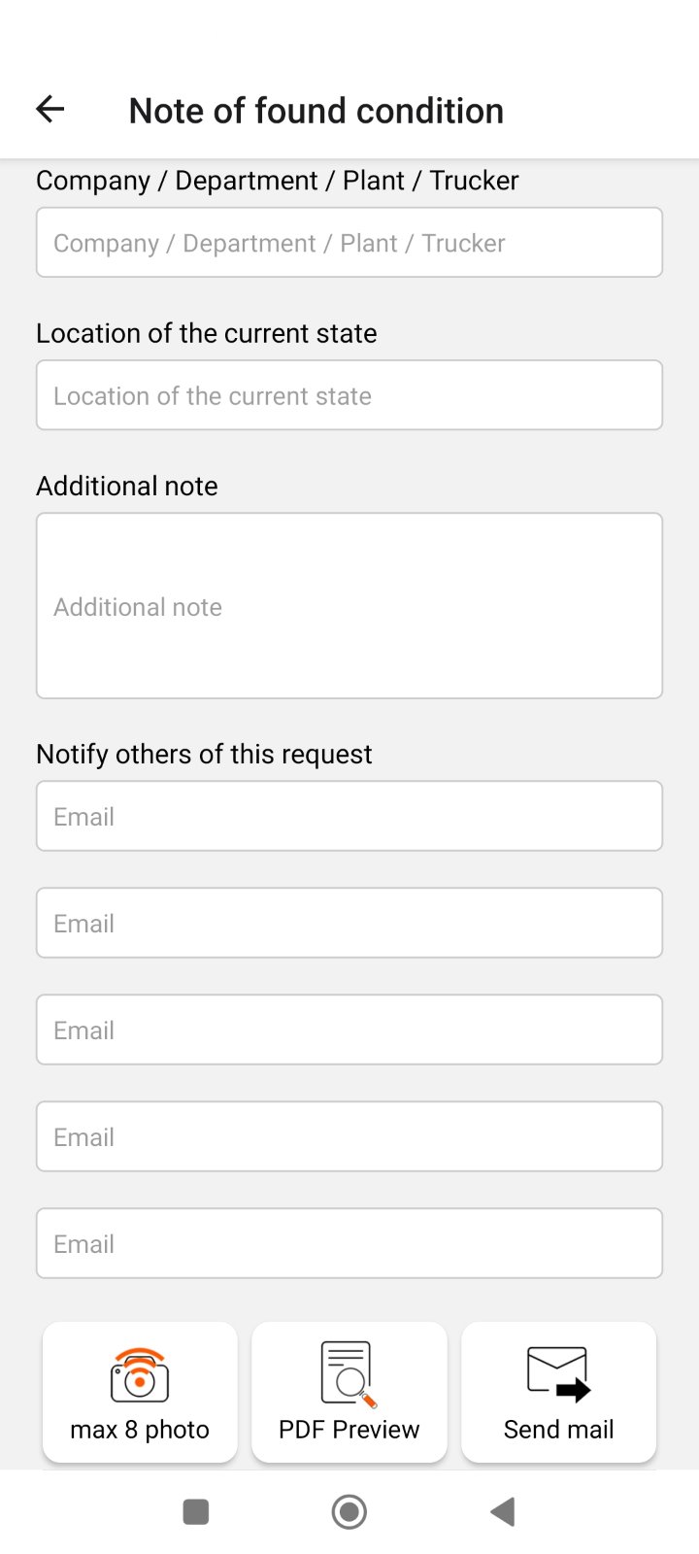Click the Additional note text area
The image size is (699, 1554).
click(349, 606)
